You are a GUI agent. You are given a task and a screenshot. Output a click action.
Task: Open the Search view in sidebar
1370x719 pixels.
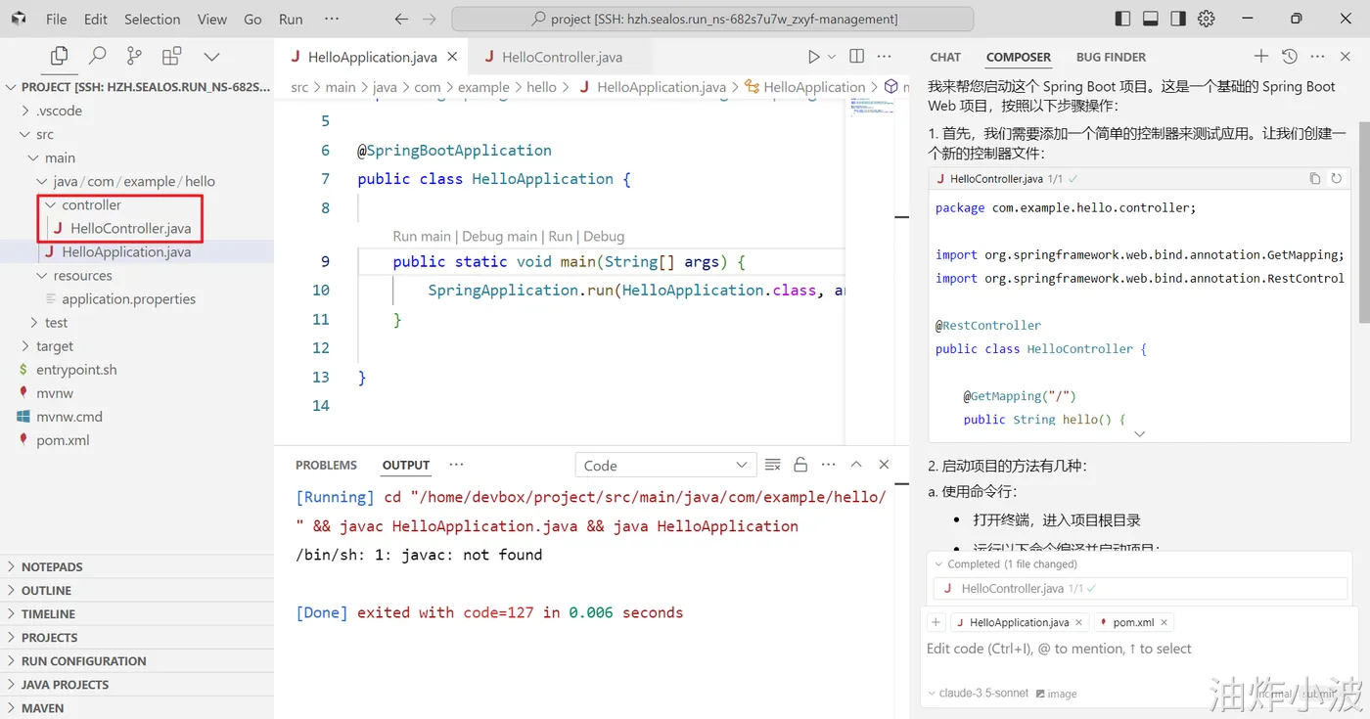[x=97, y=57]
